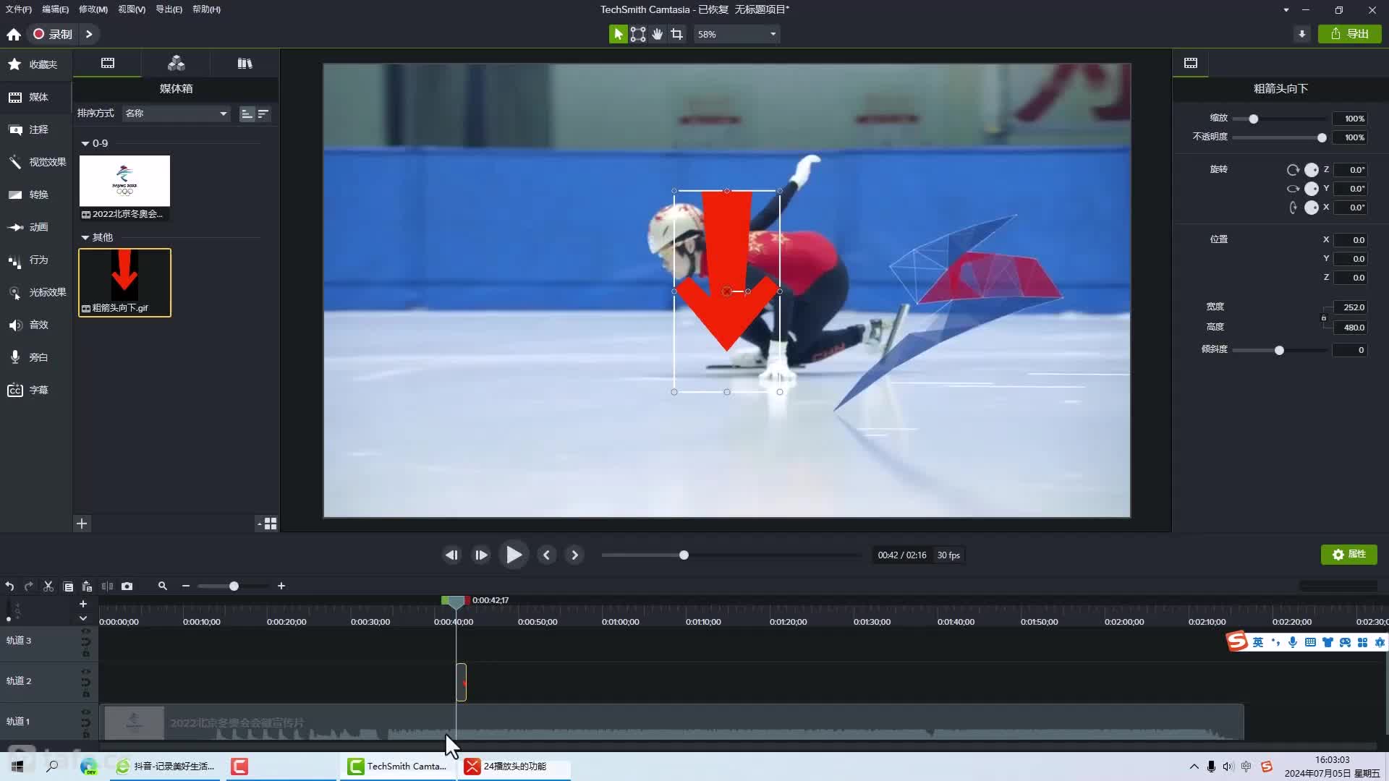Toggle the width-height aspect ratio lock
Image resolution: width=1389 pixels, height=781 pixels.
coord(1324,317)
